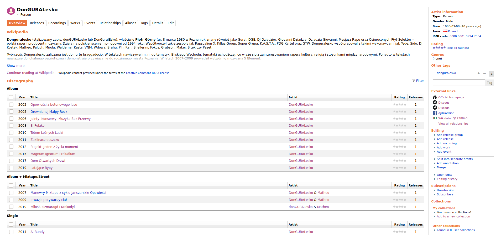Click the Unsubscribe link

coord(446,190)
